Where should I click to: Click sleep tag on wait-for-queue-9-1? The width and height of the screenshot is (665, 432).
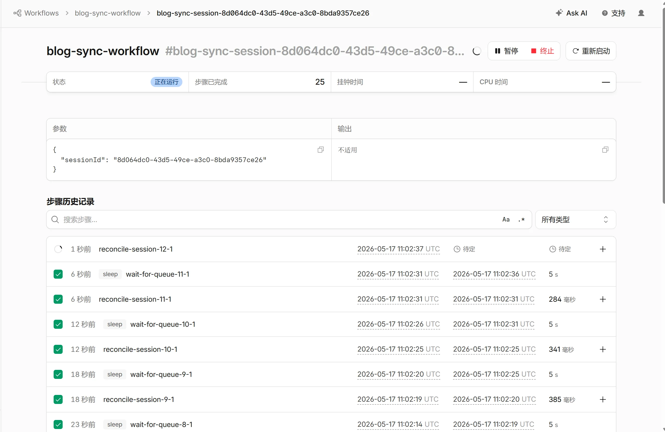click(115, 374)
